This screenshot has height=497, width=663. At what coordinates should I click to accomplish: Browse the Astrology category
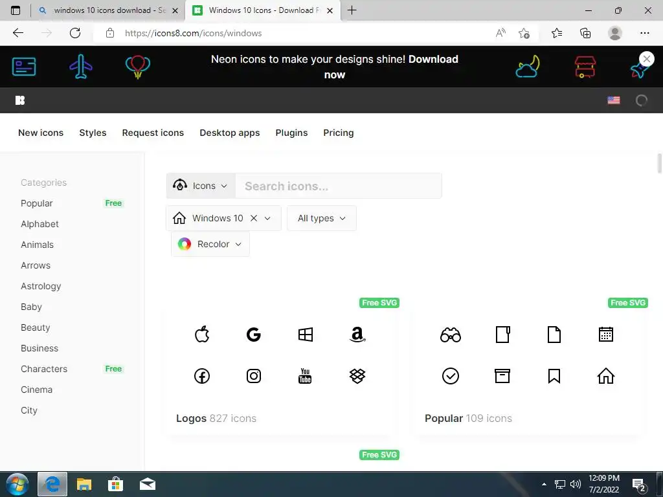tap(41, 286)
